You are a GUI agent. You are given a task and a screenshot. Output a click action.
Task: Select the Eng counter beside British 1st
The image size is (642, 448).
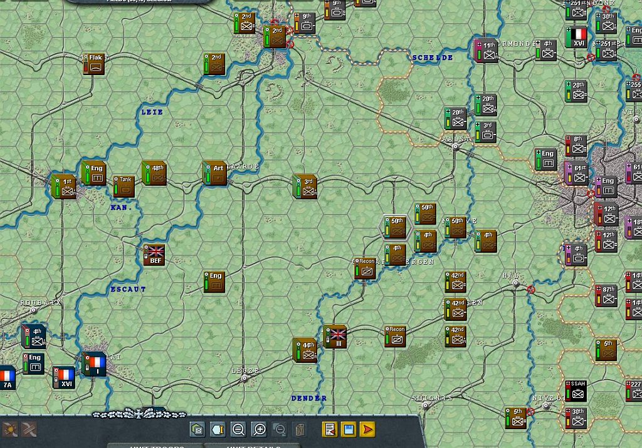[94, 173]
